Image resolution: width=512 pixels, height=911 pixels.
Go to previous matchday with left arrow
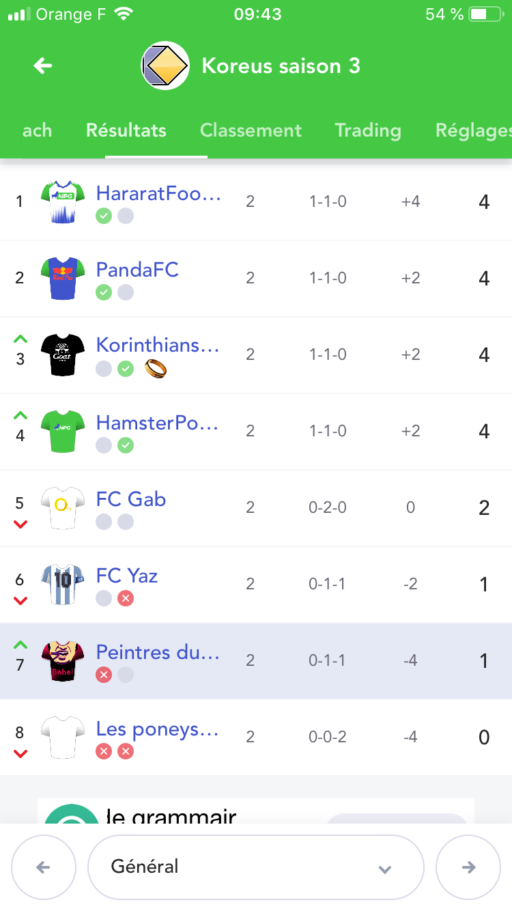point(43,867)
